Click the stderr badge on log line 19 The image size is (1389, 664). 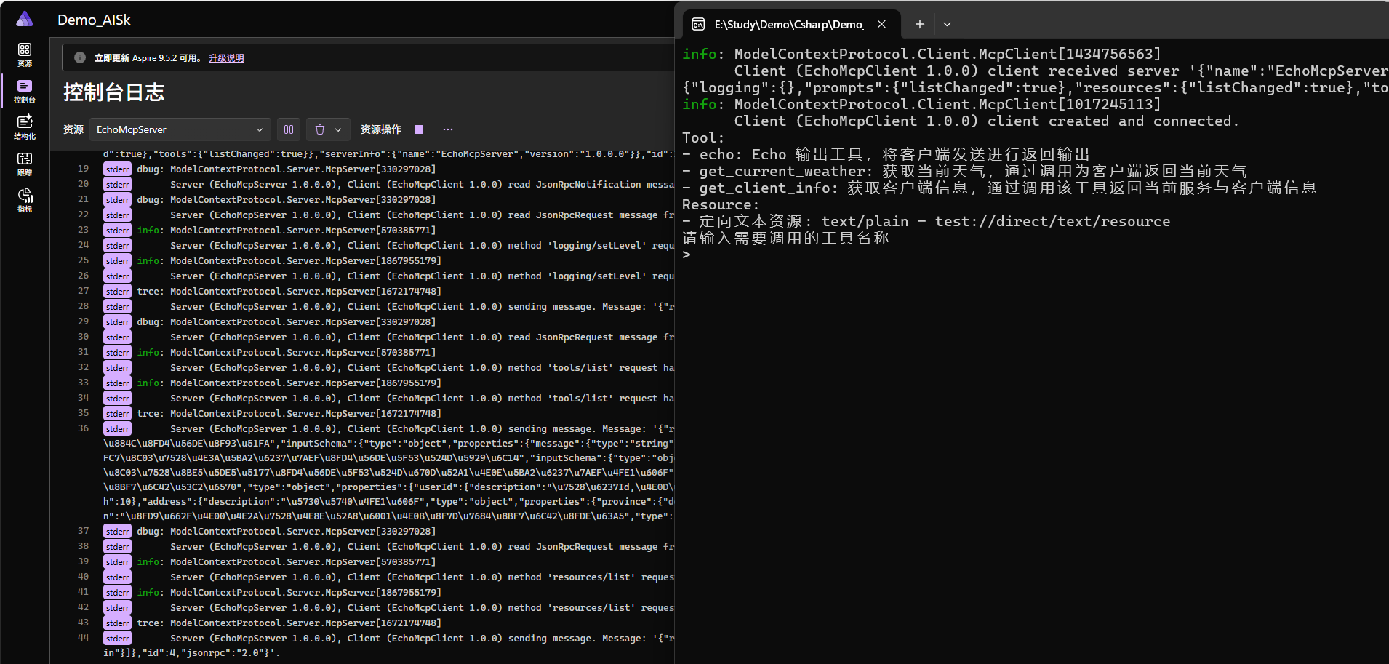click(117, 169)
